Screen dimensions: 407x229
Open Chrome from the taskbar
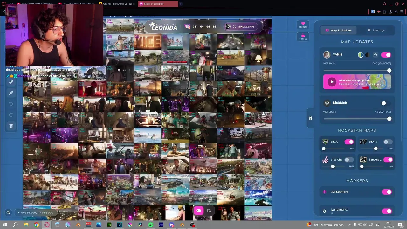point(37,225)
